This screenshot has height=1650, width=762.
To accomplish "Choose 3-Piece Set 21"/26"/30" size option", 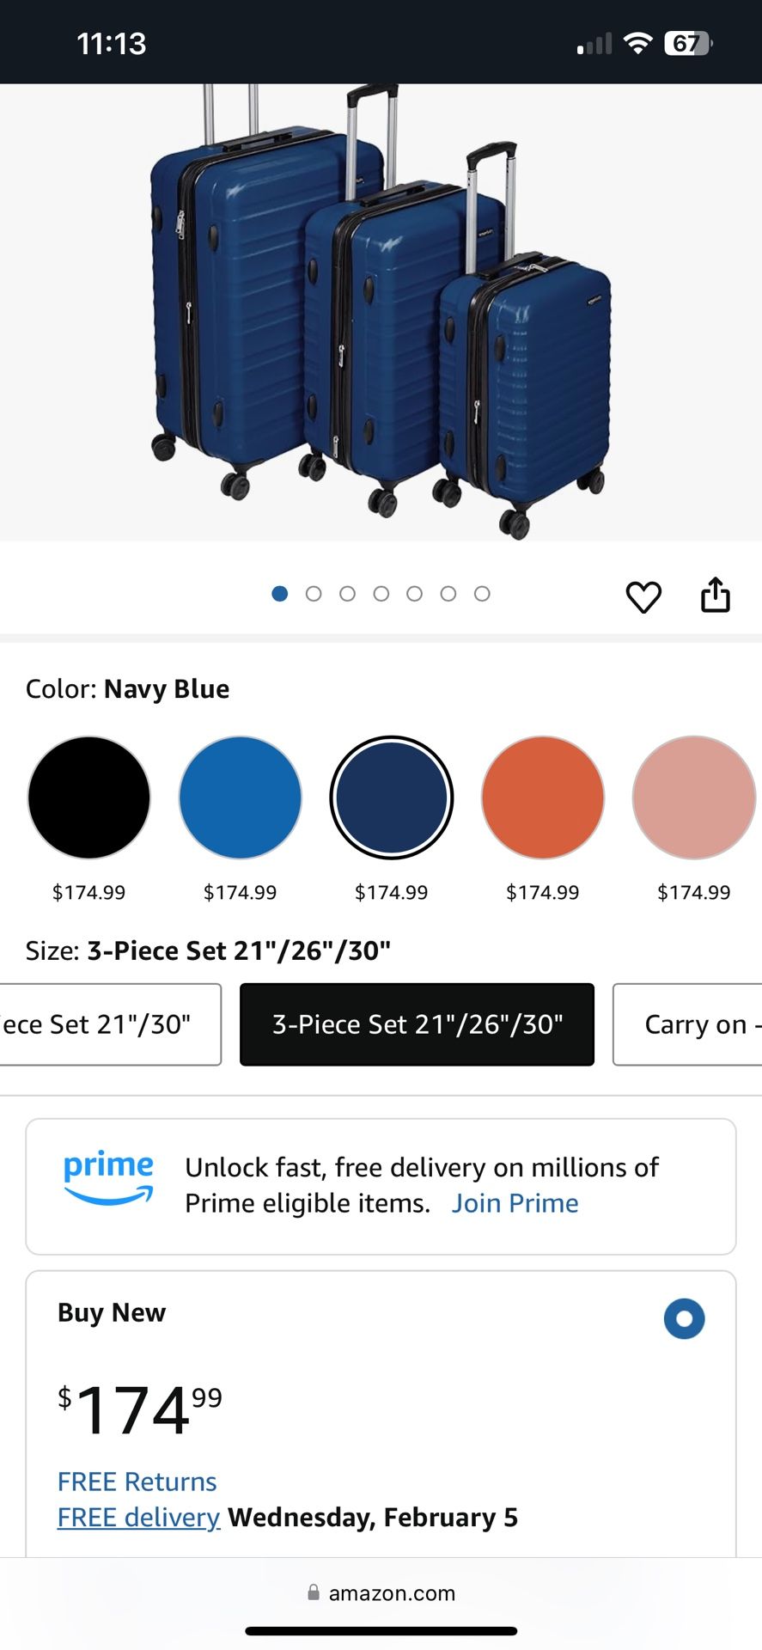I will tap(417, 1024).
